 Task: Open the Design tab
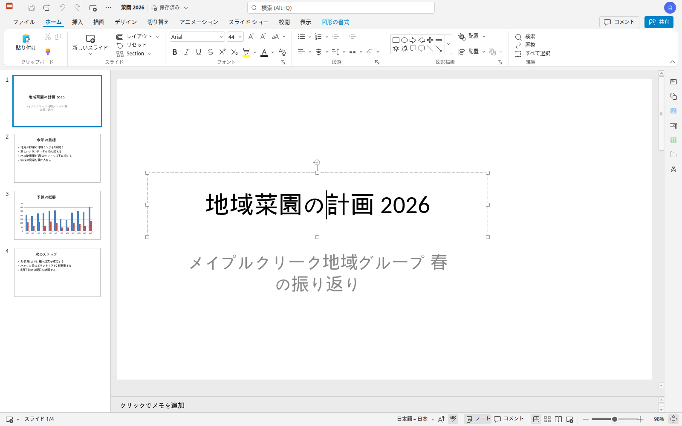click(126, 22)
